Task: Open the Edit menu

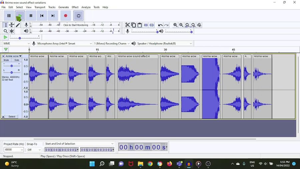Action: tap(11, 7)
